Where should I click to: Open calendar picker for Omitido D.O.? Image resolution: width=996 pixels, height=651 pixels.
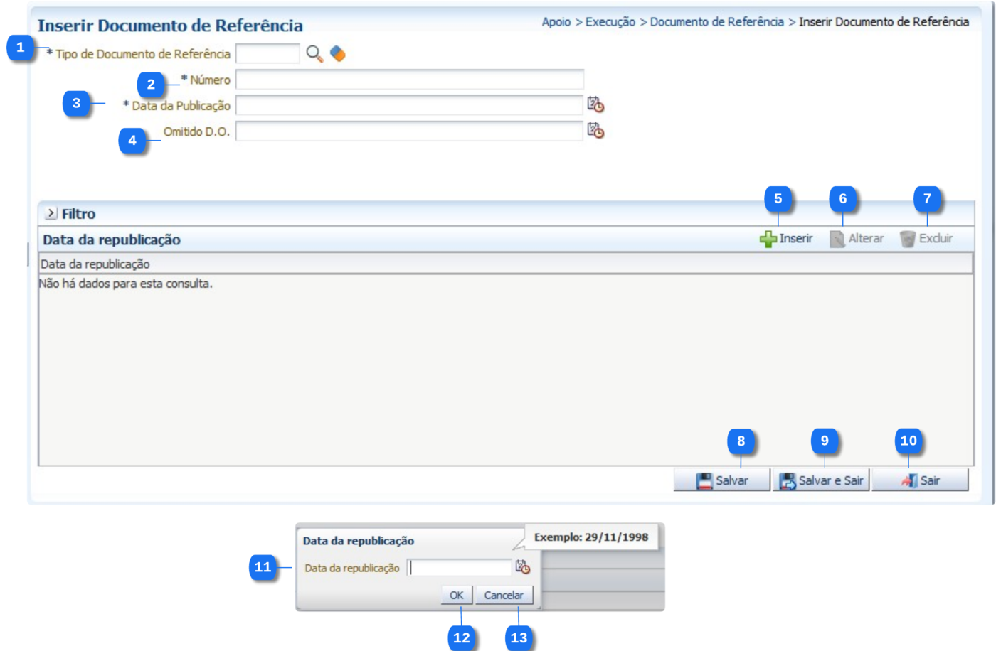(x=595, y=131)
